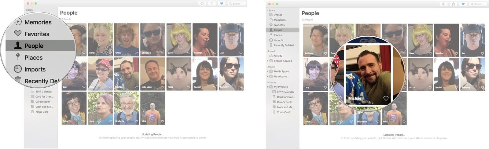Click the magnified People silhouette icon
Screen dimensions: 489x149
[x=18, y=45]
